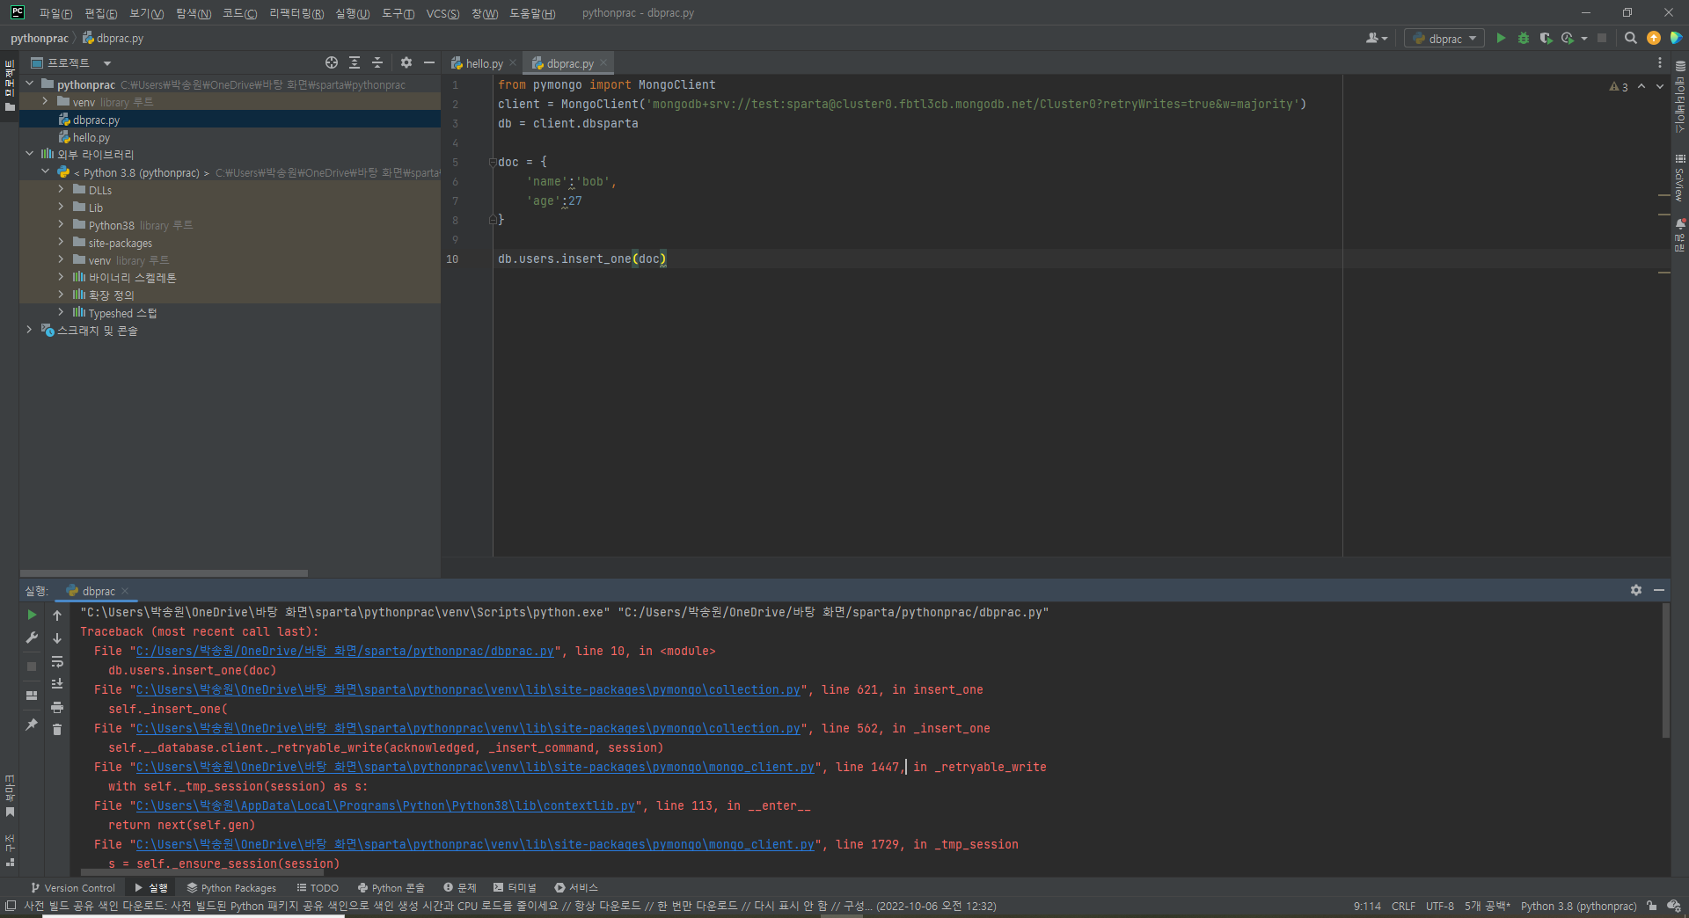This screenshot has width=1689, height=918.
Task: Expand the venv folder under pythonprac root
Action: (45, 101)
